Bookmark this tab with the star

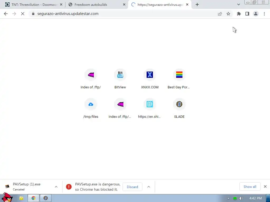(x=228, y=14)
